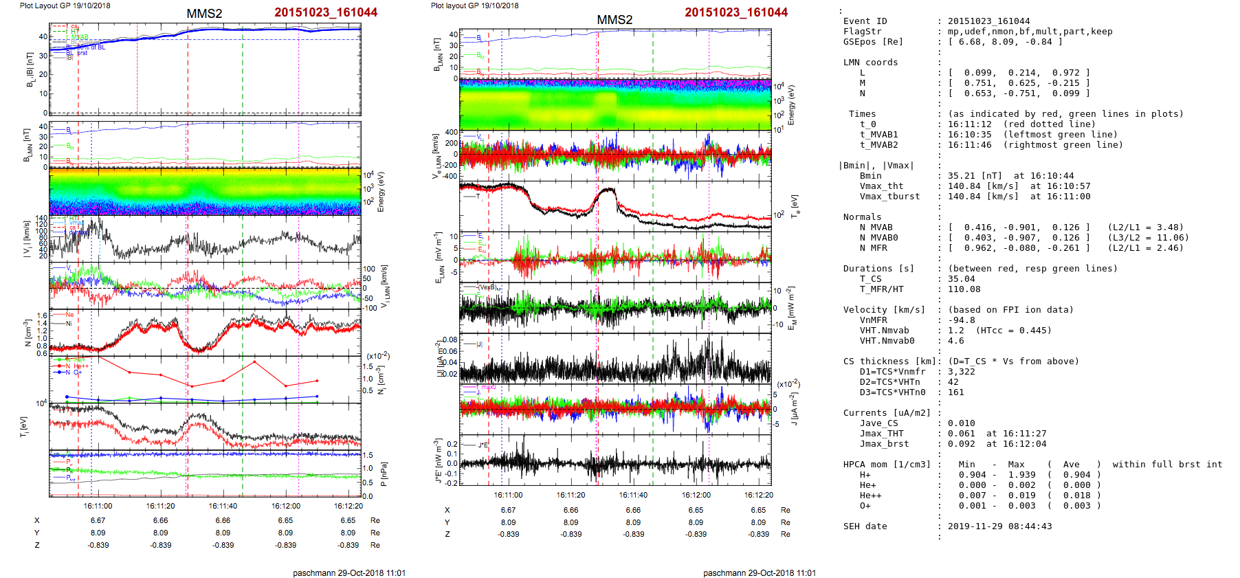The height and width of the screenshot is (578, 1240).
Task: Click the SEH date value 2019-11-29 08:44:43
Action: click(999, 526)
